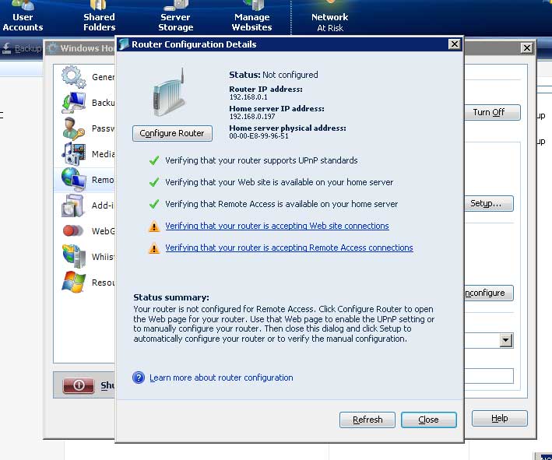Check Network At Risk status
552x460 pixels.
pyautogui.click(x=330, y=18)
